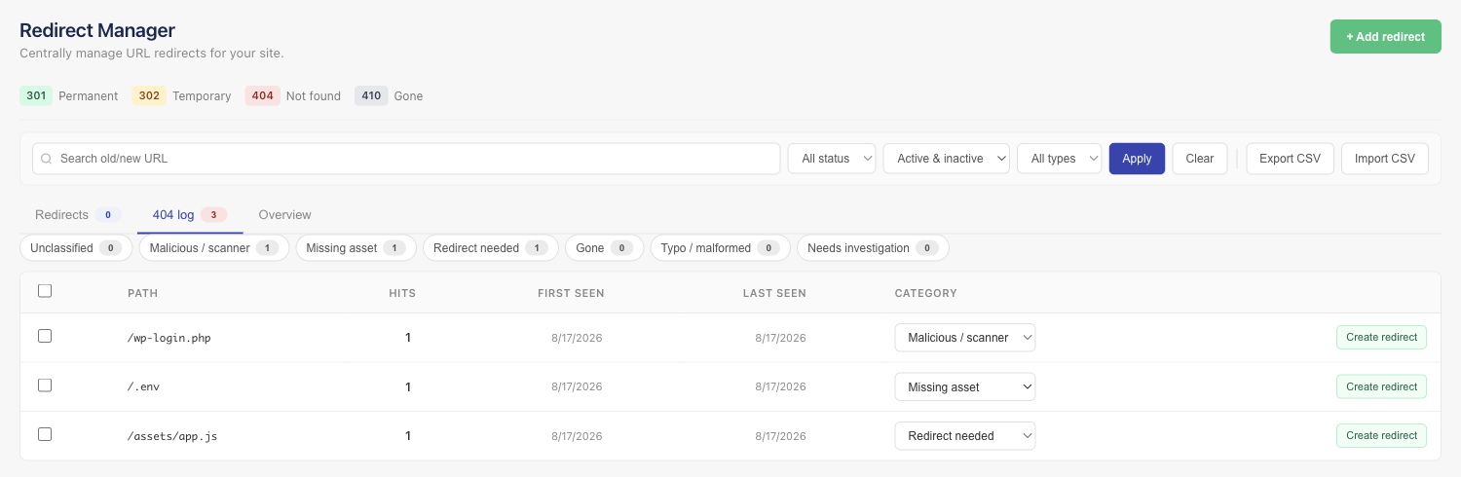Open the Active & inactive dropdown
The height and width of the screenshot is (477, 1461).
click(947, 159)
